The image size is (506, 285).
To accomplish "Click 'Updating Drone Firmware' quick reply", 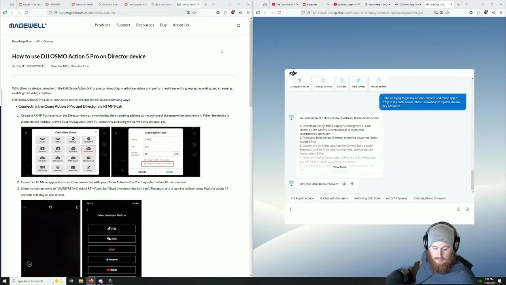I will click(429, 198).
